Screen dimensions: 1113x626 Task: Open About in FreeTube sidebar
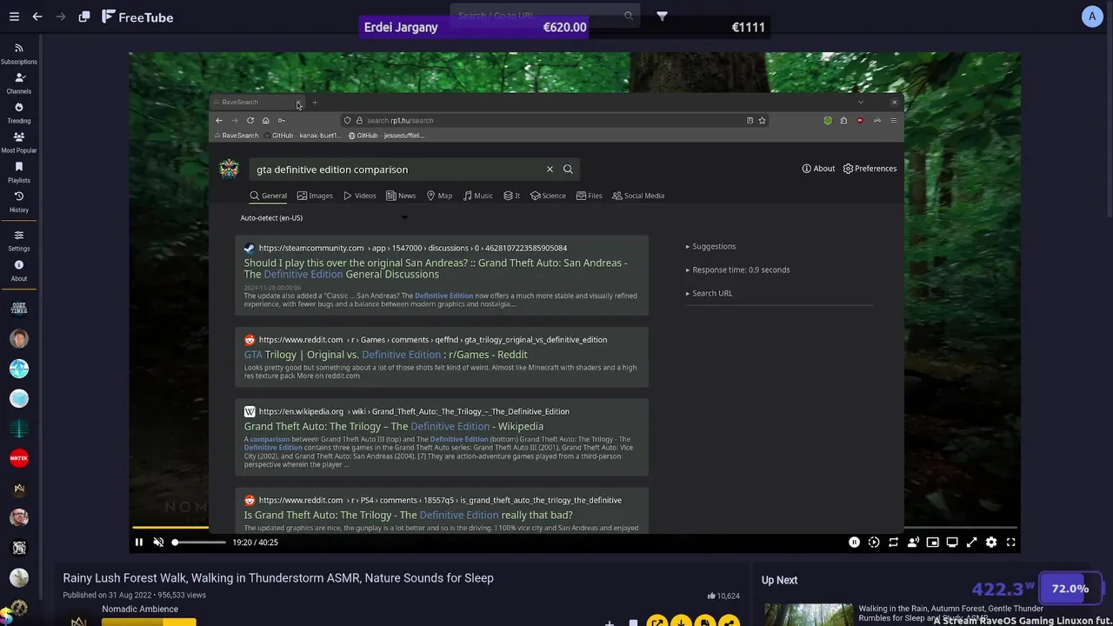pos(19,270)
